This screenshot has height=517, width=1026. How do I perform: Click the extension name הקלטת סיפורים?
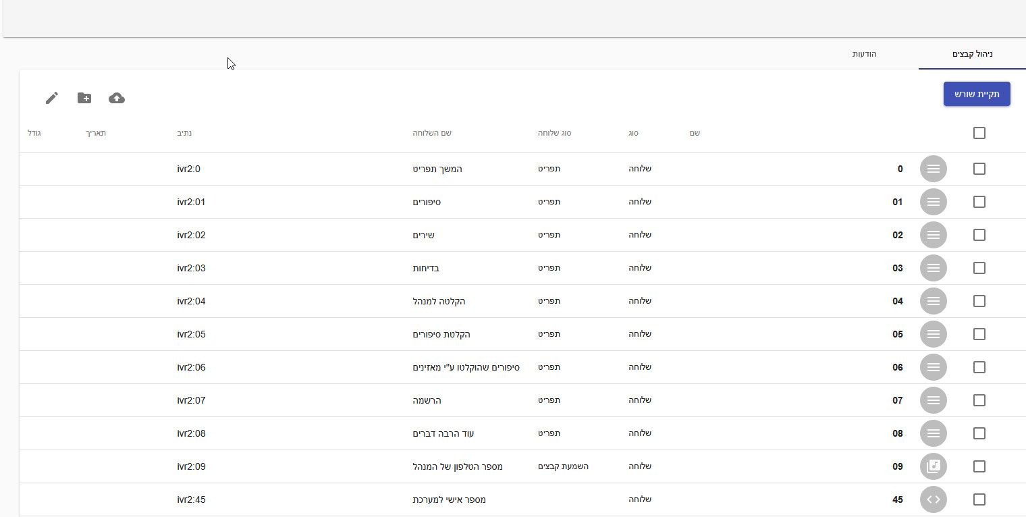tap(441, 334)
